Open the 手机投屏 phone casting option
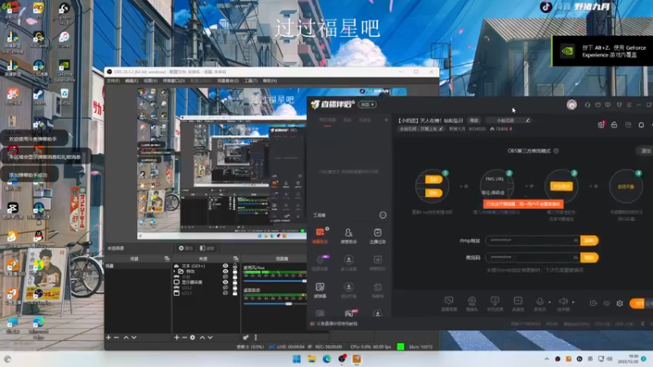This screenshot has width=653, height=367. (495, 303)
